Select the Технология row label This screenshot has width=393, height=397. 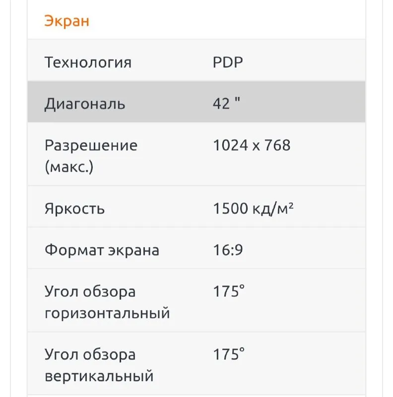point(88,63)
